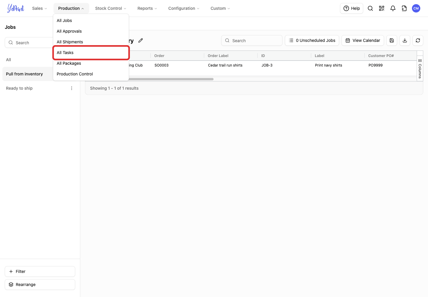Select Production Control menu item
Image resolution: width=428 pixels, height=297 pixels.
pos(91,74)
